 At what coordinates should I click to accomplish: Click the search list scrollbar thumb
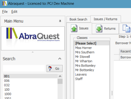pos(60,81)
